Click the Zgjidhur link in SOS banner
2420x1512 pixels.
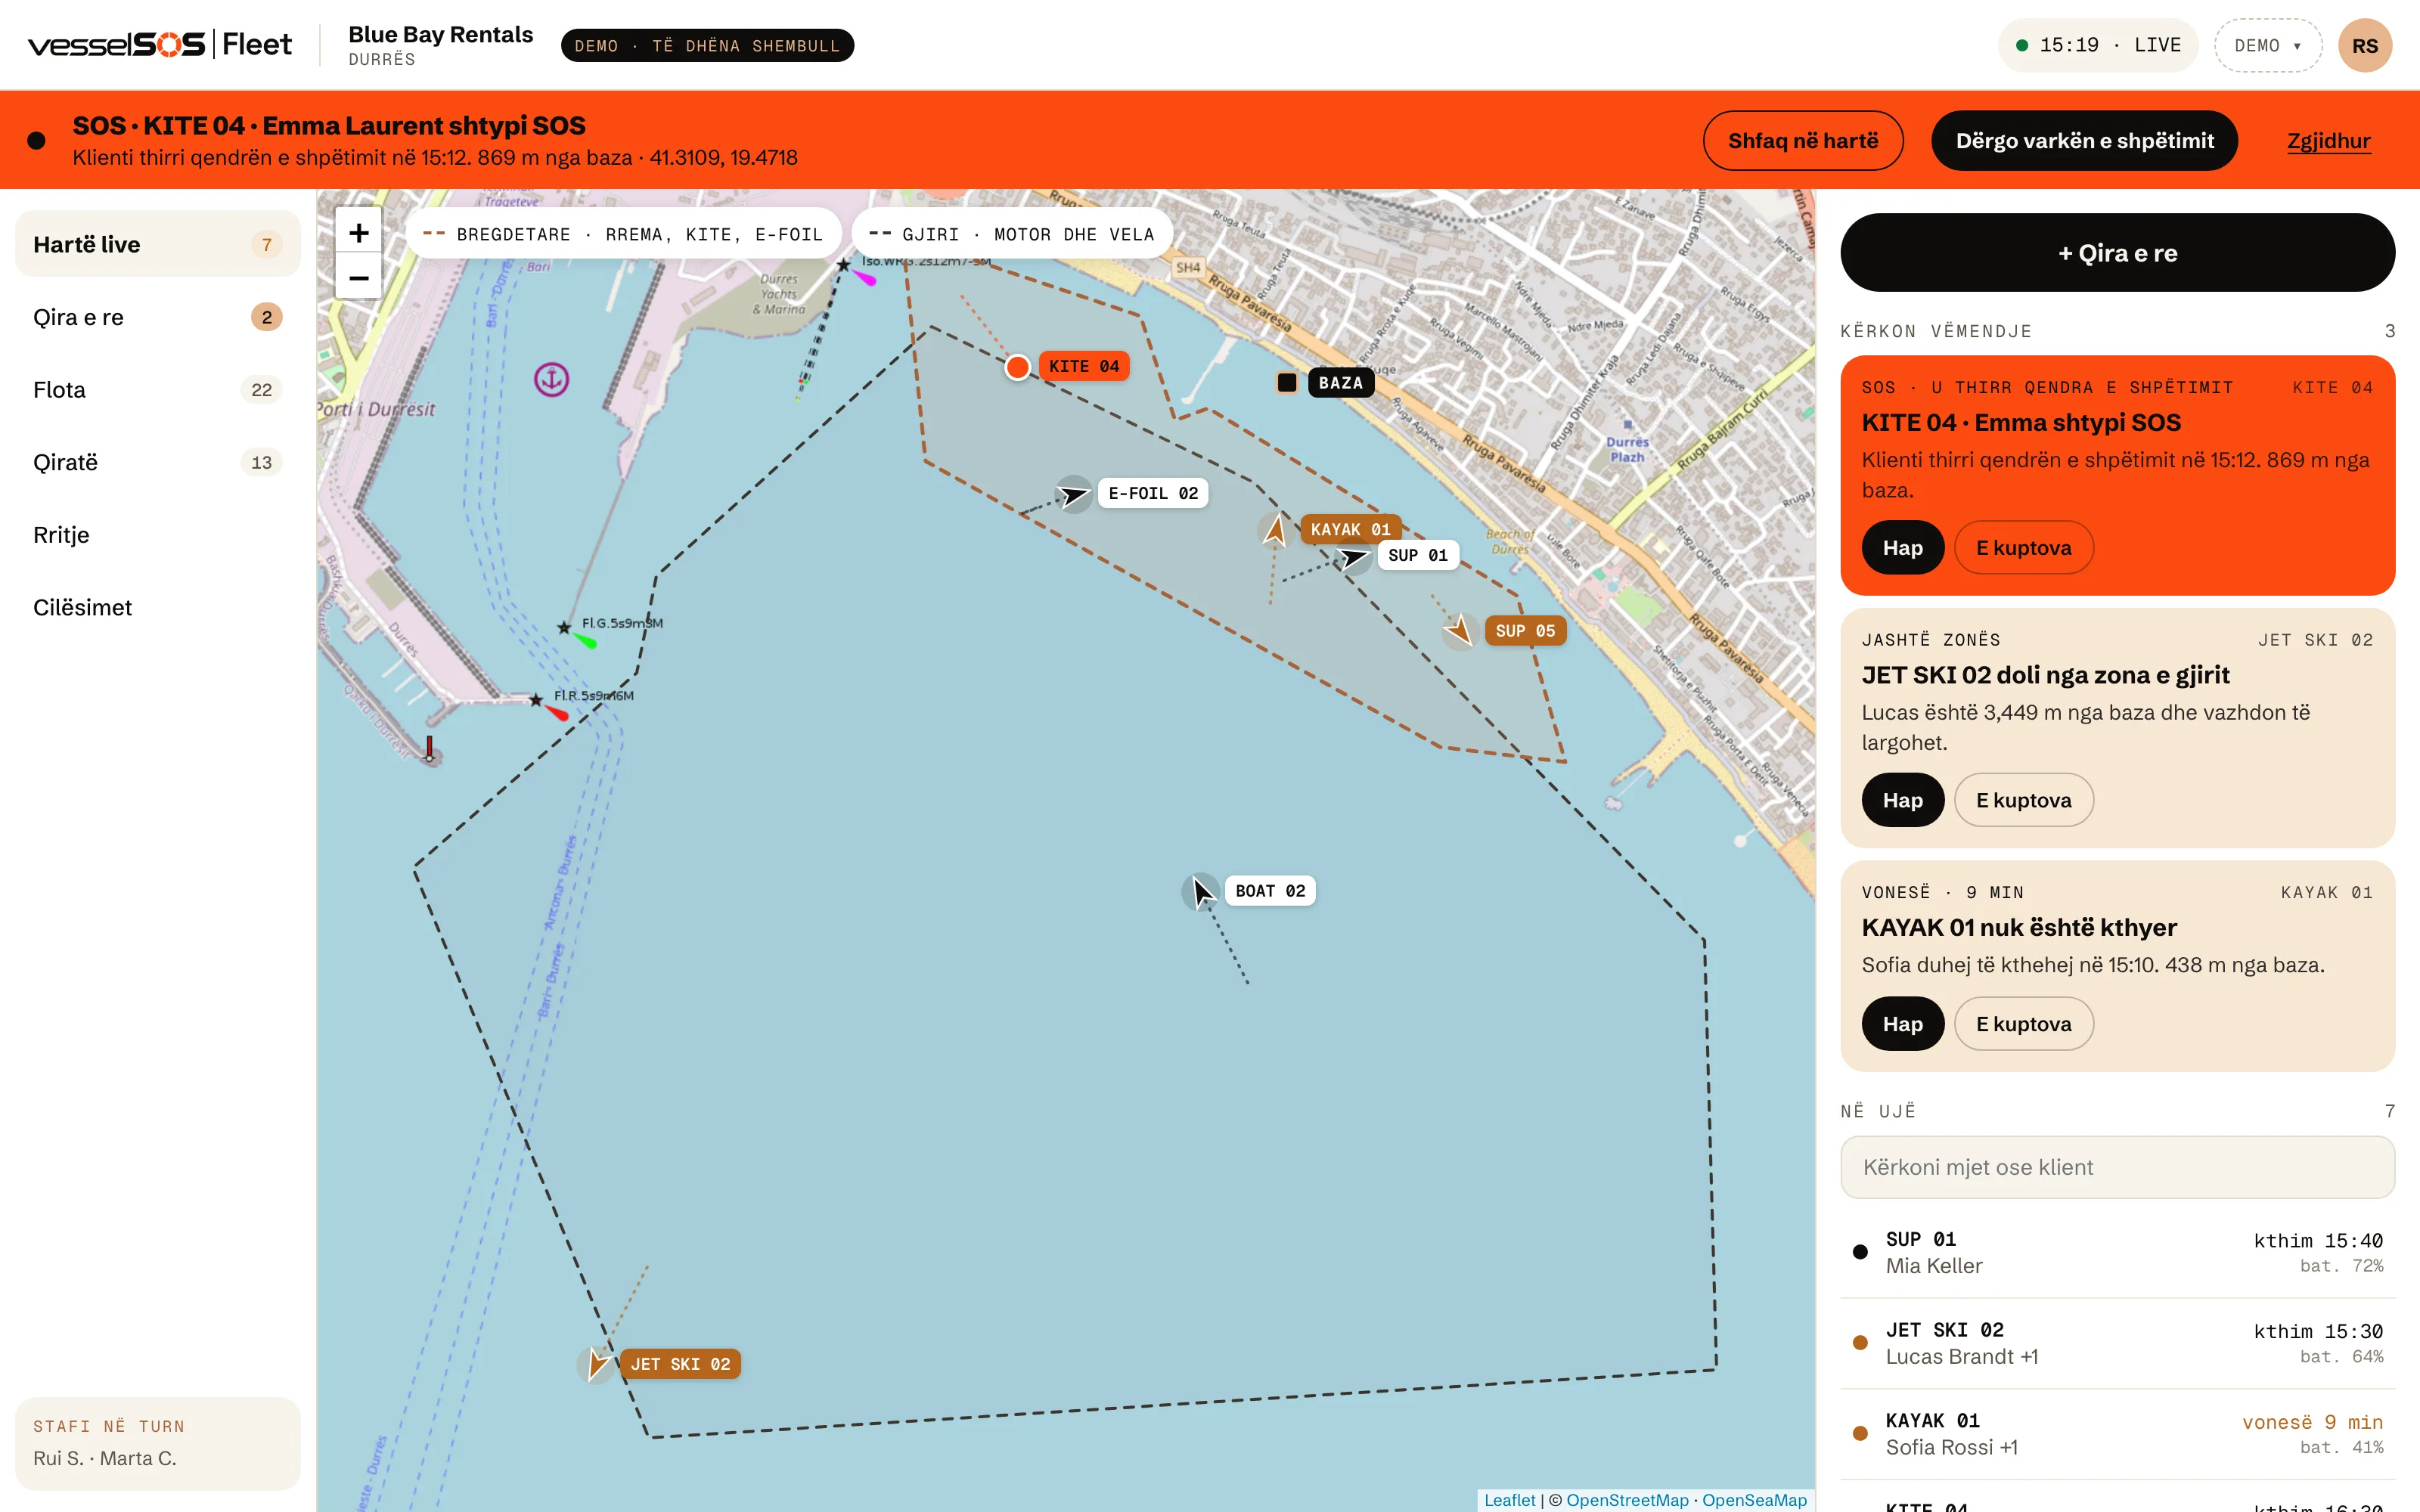(2328, 141)
